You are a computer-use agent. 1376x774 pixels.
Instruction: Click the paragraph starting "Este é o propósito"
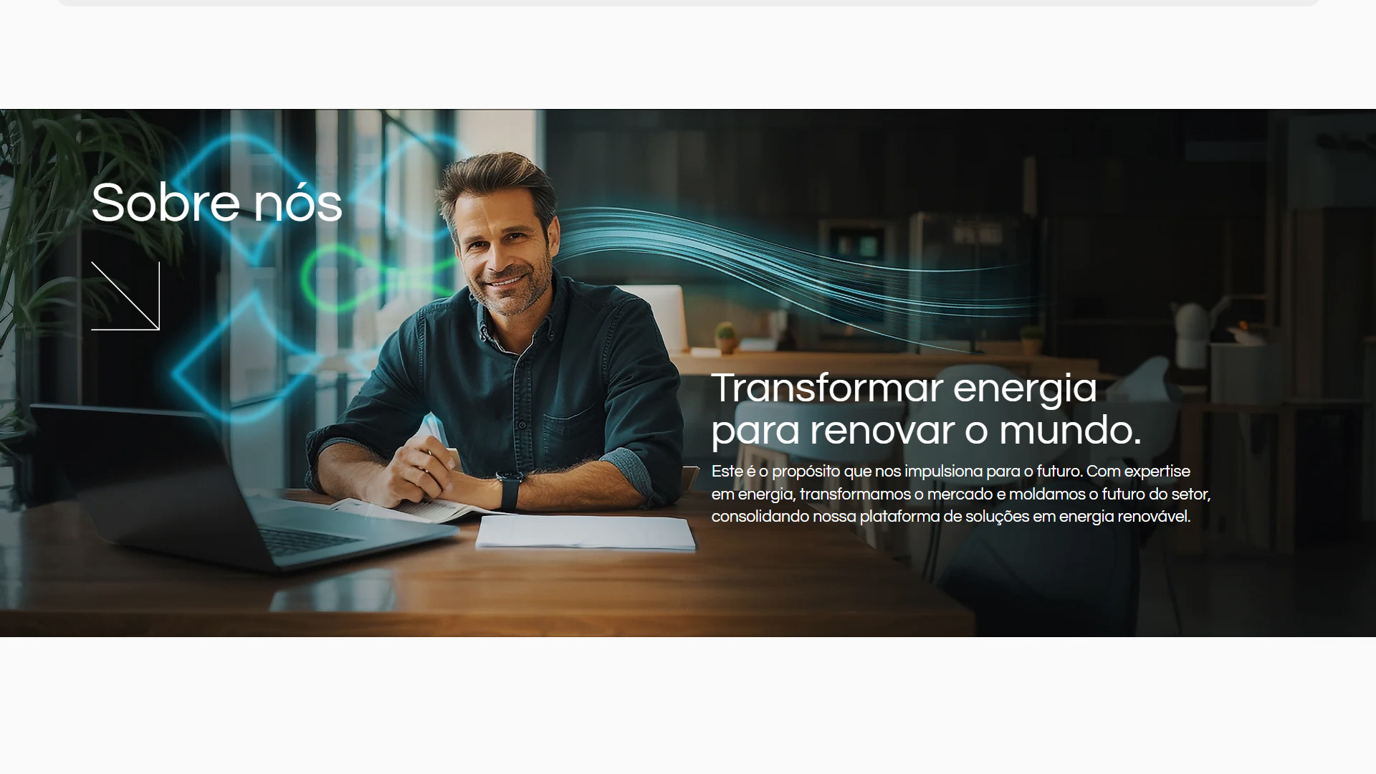[x=961, y=494]
